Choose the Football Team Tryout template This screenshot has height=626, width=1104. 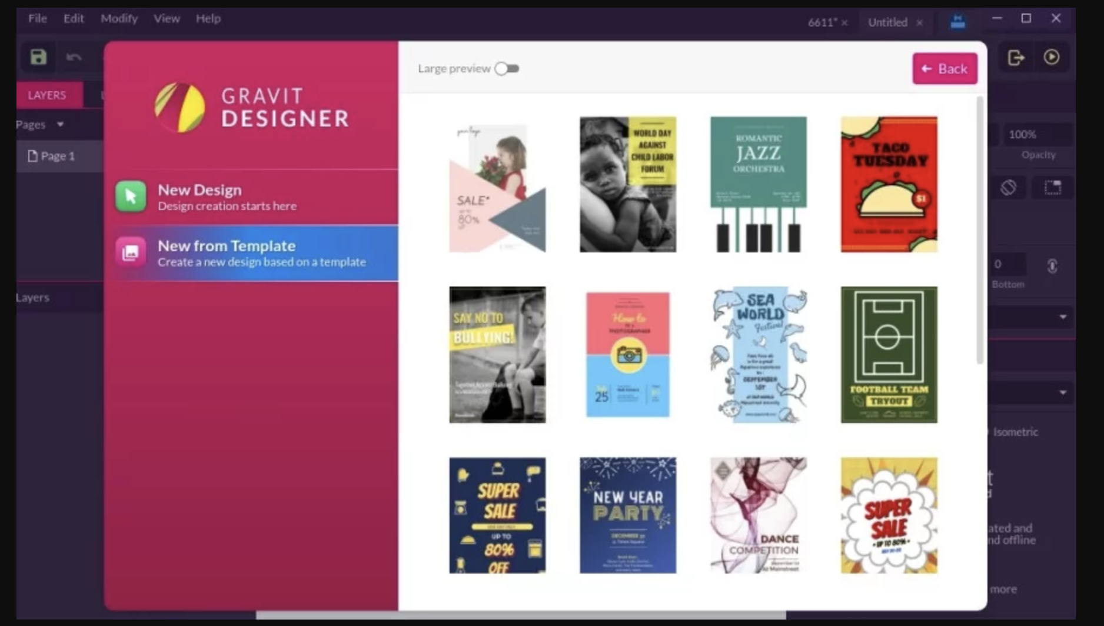pos(889,355)
